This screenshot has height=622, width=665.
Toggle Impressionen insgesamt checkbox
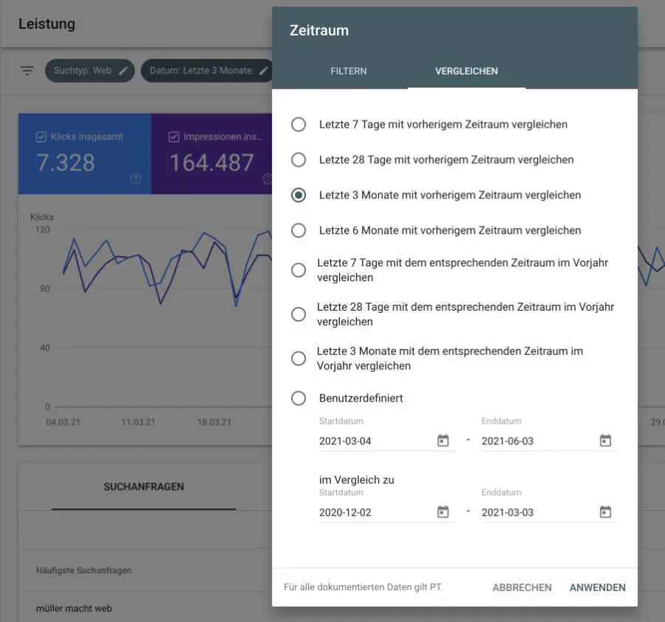click(x=174, y=137)
